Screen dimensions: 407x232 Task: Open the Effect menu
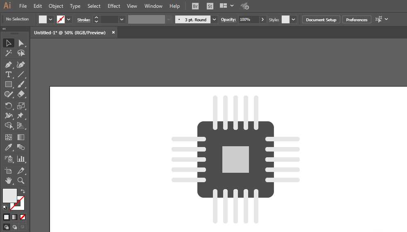(x=114, y=6)
